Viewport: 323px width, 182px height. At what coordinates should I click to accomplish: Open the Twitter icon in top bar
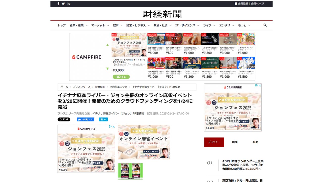[63, 4]
